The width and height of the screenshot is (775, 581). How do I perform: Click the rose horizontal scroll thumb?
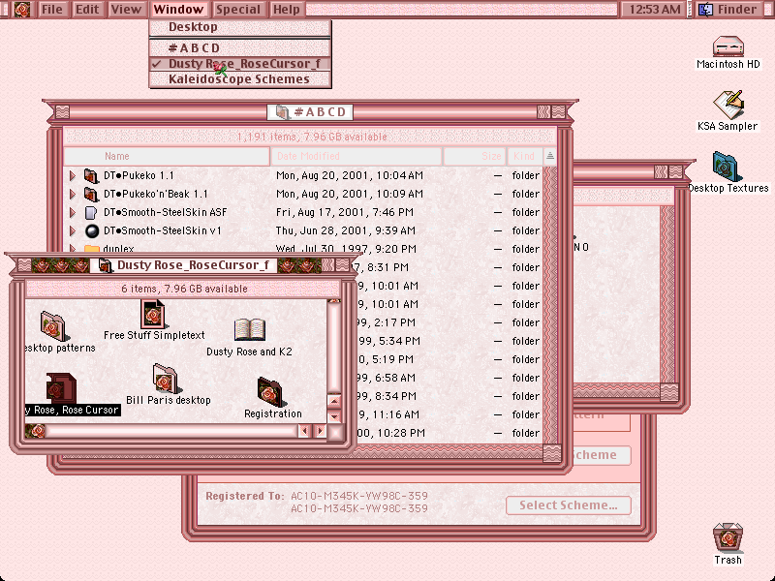(x=36, y=431)
